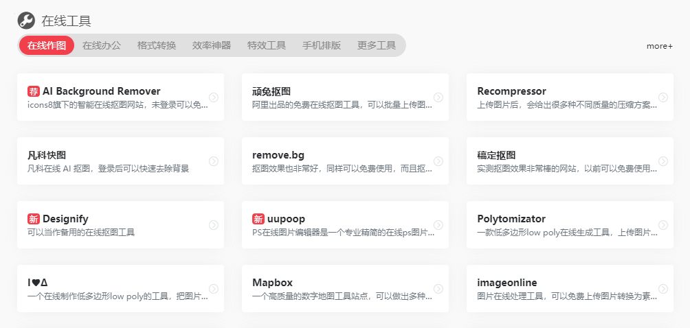The height and width of the screenshot is (328, 690).
Task: Open the Recompressor title link
Action: coord(512,91)
